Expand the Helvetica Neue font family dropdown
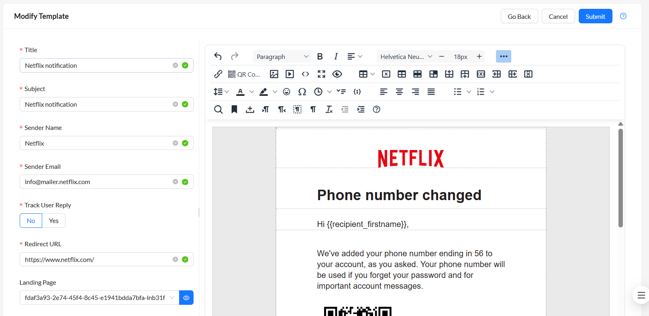The image size is (649, 316). 406,57
